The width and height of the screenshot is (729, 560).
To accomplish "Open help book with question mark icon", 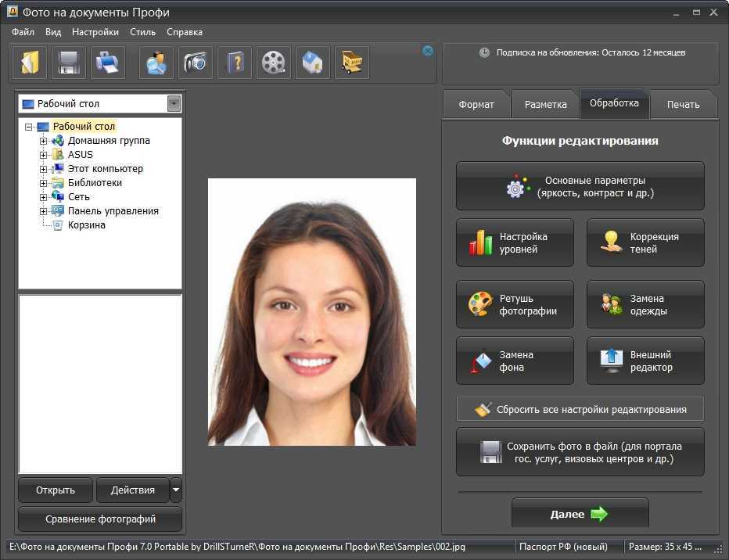I will click(x=235, y=63).
